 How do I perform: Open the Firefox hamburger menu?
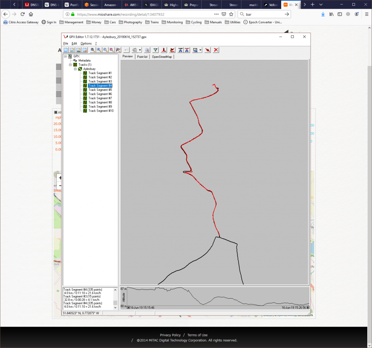(x=367, y=14)
